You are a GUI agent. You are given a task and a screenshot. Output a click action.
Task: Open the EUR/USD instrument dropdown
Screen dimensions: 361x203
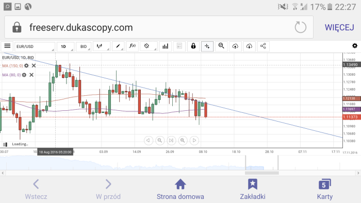(x=35, y=46)
